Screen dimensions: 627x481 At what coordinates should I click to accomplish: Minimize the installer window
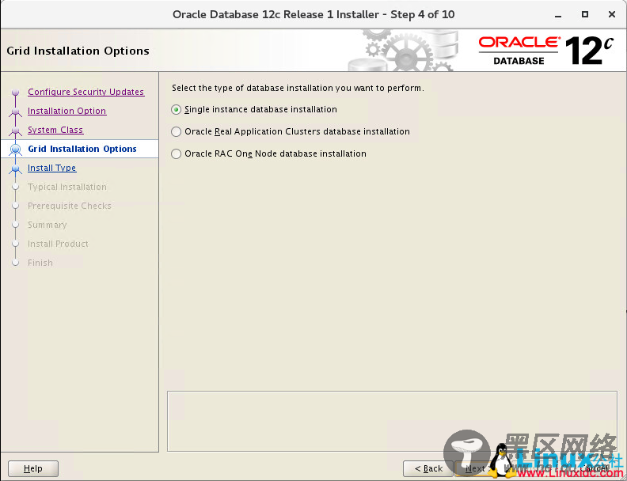[559, 15]
